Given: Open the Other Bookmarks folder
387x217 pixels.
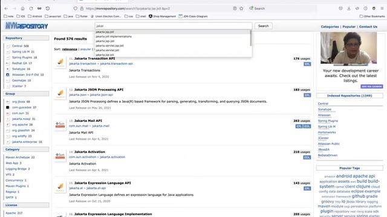Looking at the screenshot, I should [372, 16].
